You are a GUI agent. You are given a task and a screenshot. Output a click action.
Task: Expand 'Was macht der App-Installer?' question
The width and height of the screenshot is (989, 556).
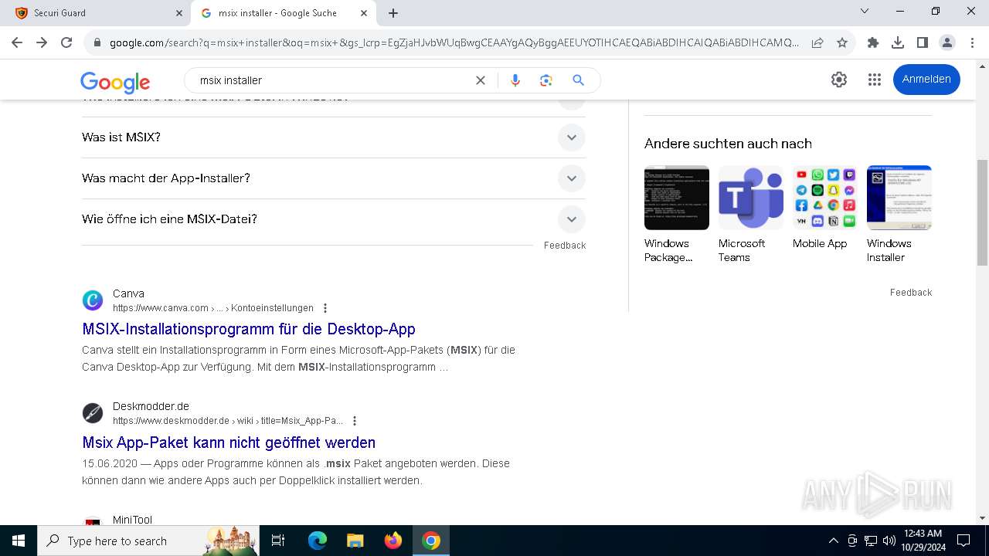334,178
